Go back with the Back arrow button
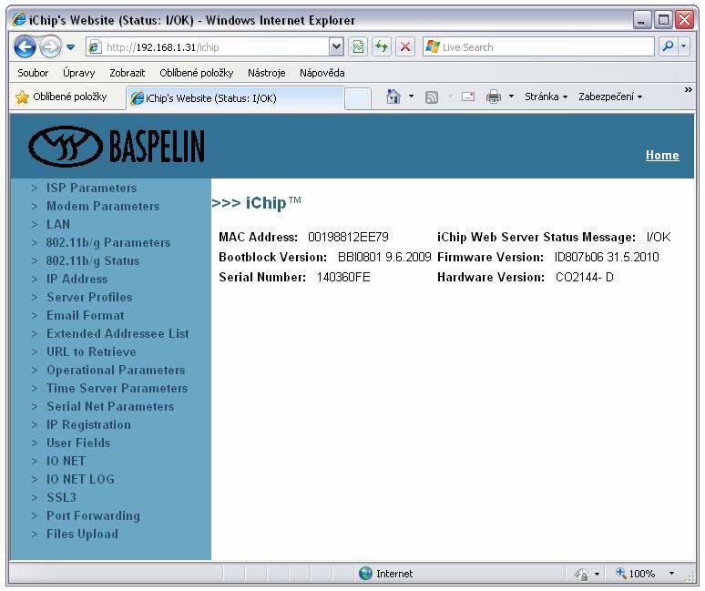705x591 pixels. click(25, 46)
